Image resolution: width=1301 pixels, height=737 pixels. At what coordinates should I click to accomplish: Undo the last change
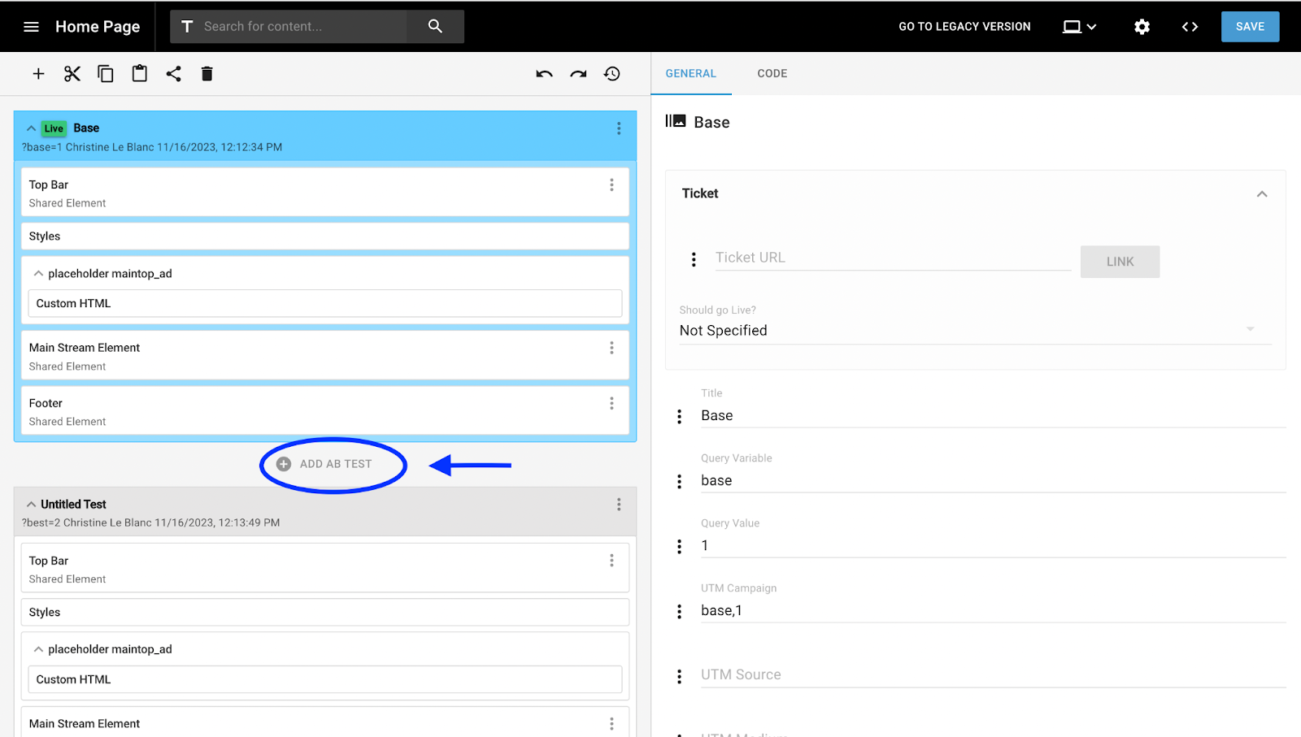tap(543, 73)
